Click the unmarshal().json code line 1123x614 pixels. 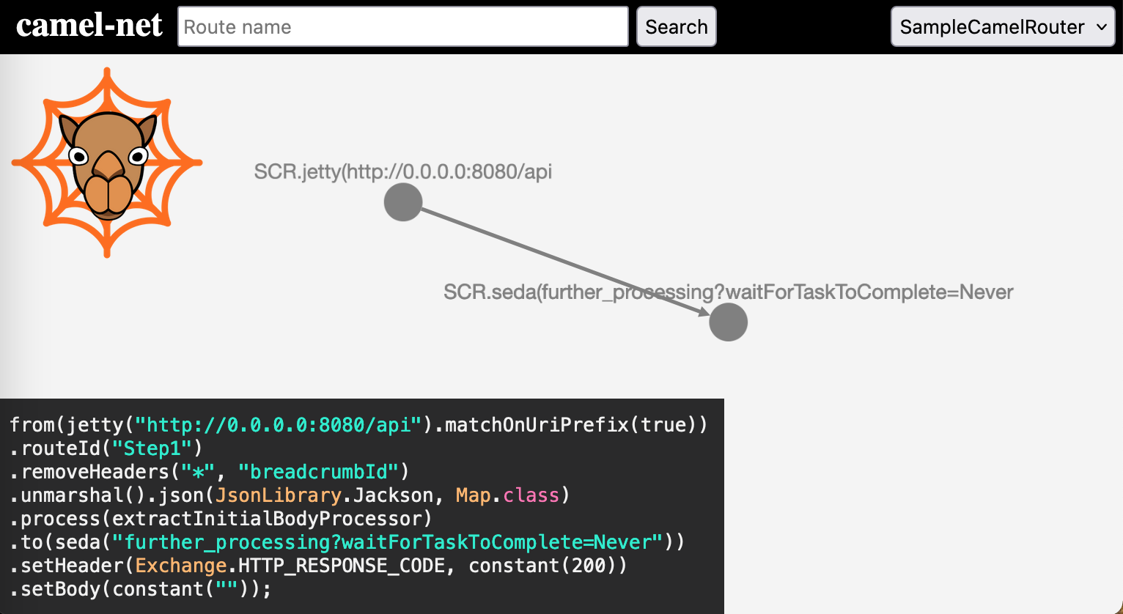pyautogui.click(x=290, y=495)
